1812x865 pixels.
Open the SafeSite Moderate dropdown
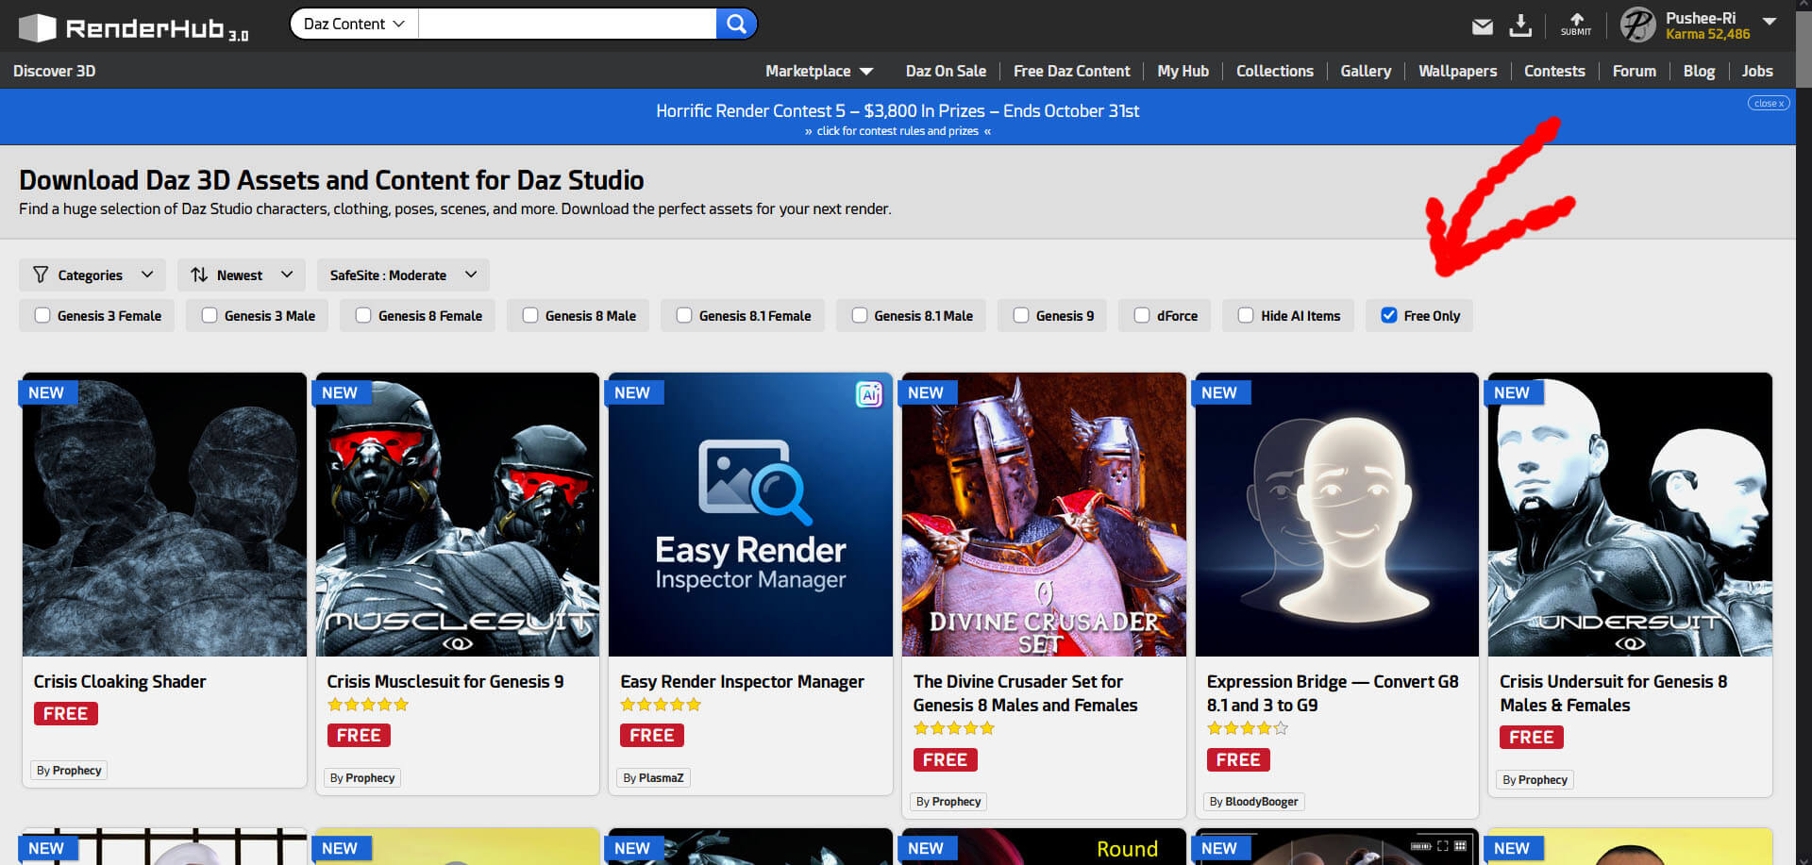[403, 274]
